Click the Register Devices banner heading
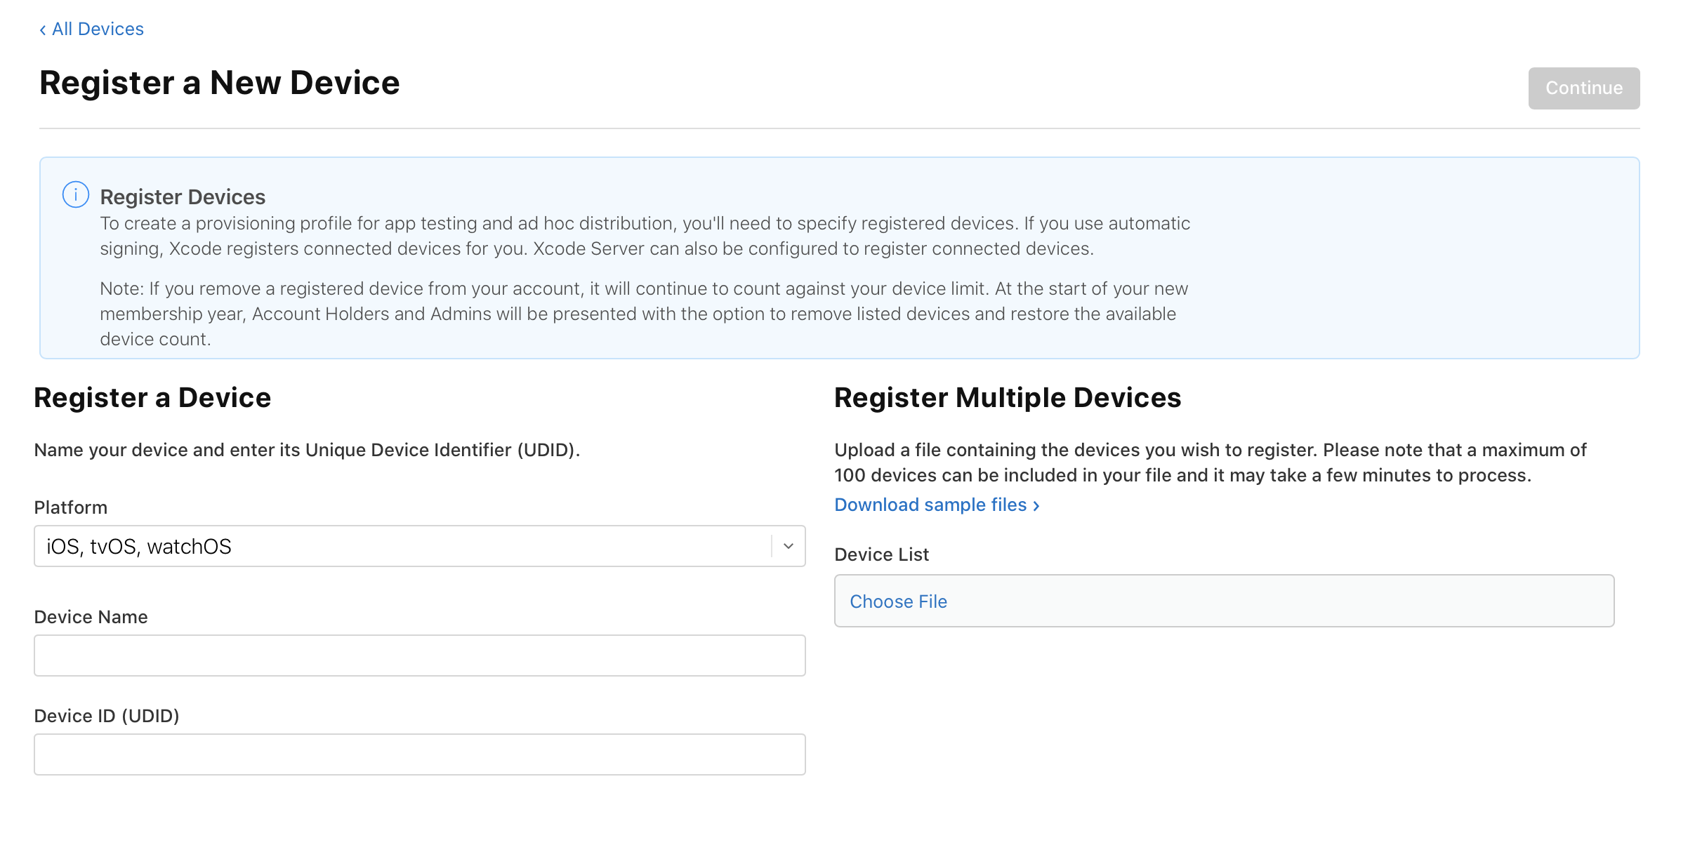This screenshot has width=1695, height=845. pos(183,197)
